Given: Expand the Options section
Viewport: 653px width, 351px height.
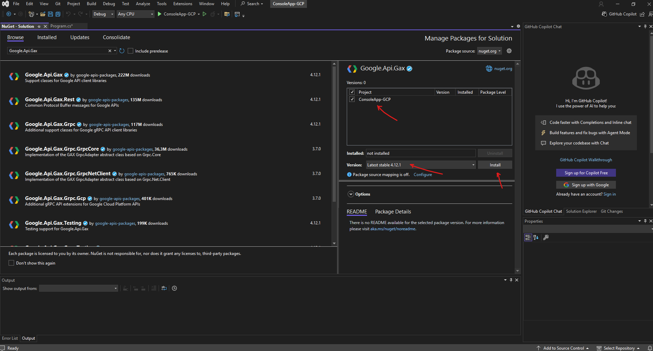Looking at the screenshot, I should point(351,194).
